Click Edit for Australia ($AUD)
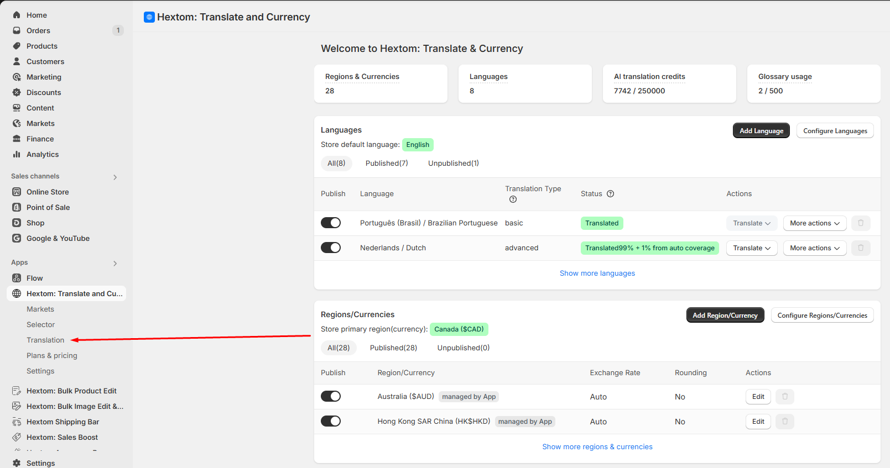The height and width of the screenshot is (468, 890). 758,397
